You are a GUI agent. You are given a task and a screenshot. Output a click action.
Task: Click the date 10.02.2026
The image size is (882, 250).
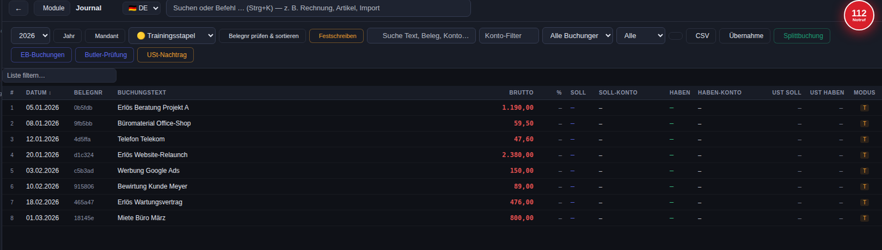(42, 186)
